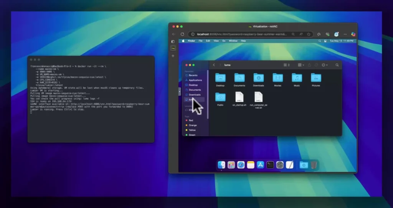
Task: Open a new browser tab
Action: pyautogui.click(x=173, y=56)
